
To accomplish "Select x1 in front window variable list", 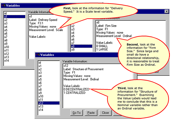I will pos(49,66).
